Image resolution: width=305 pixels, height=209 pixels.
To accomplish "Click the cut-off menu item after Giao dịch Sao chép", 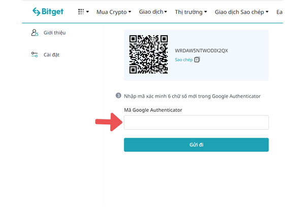I will pyautogui.click(x=280, y=12).
